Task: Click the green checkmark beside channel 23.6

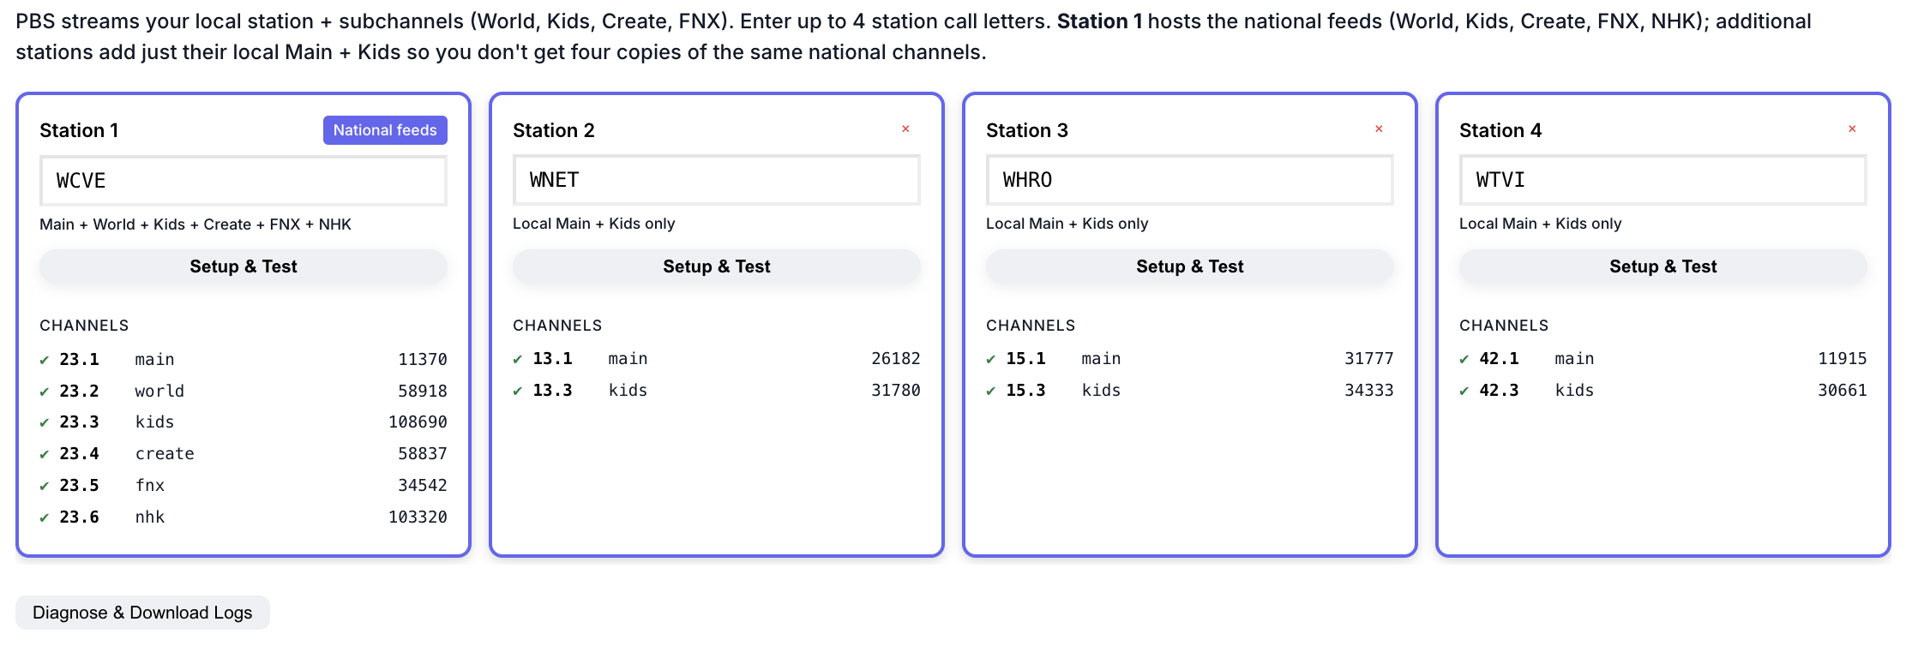Action: click(x=45, y=517)
